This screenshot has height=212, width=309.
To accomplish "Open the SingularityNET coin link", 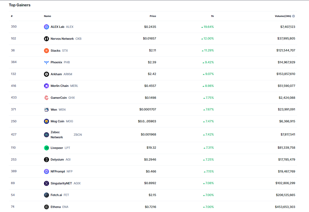I will tap(61, 183).
